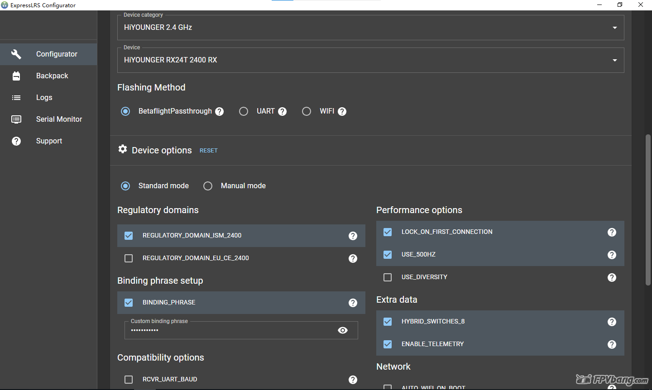Show help for RCVR_UART_BAUD option
Image resolution: width=652 pixels, height=390 pixels.
click(353, 380)
